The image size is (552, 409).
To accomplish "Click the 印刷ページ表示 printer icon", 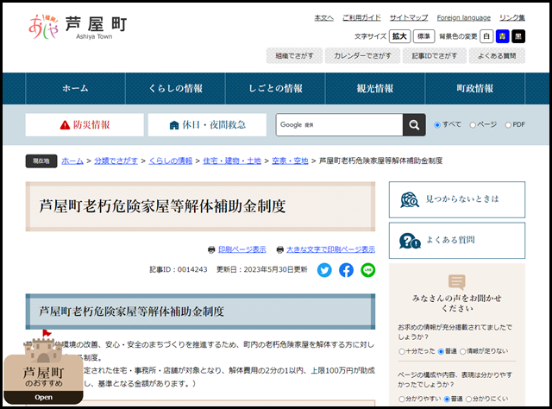I will 212,249.
